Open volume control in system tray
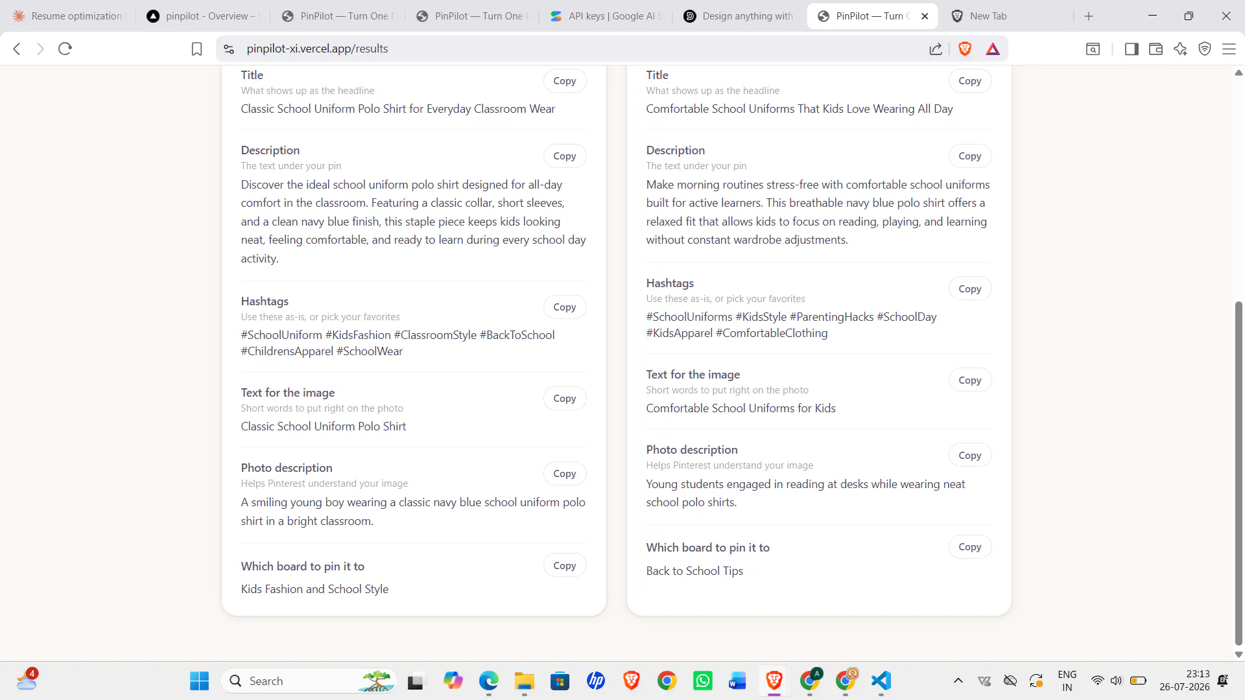 point(1116,681)
